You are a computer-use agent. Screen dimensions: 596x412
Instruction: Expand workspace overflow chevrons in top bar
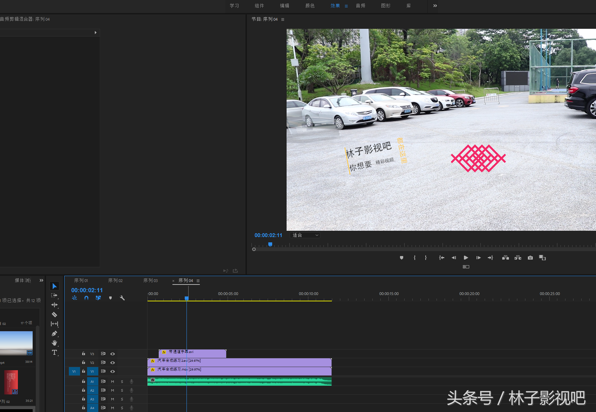(x=435, y=6)
